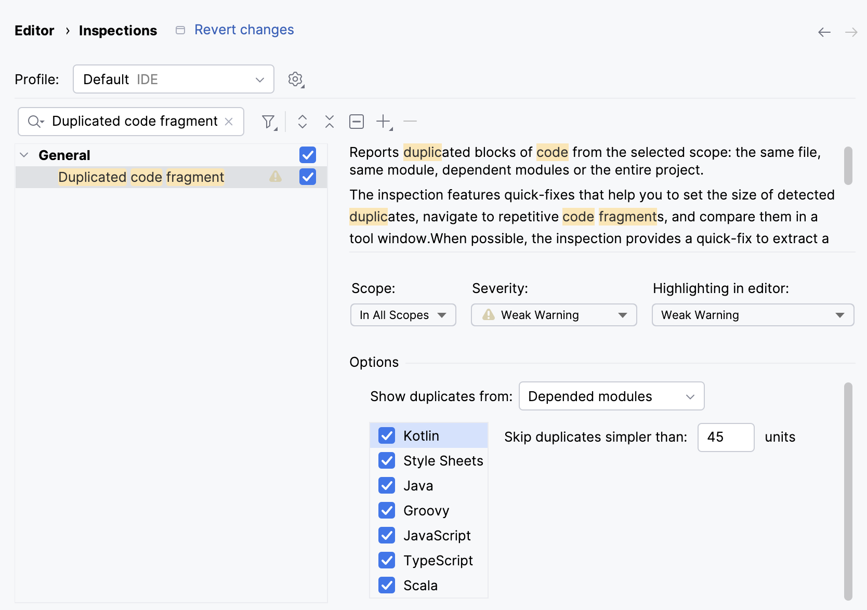867x610 pixels.
Task: Open the inspection filter options
Action: pos(268,121)
